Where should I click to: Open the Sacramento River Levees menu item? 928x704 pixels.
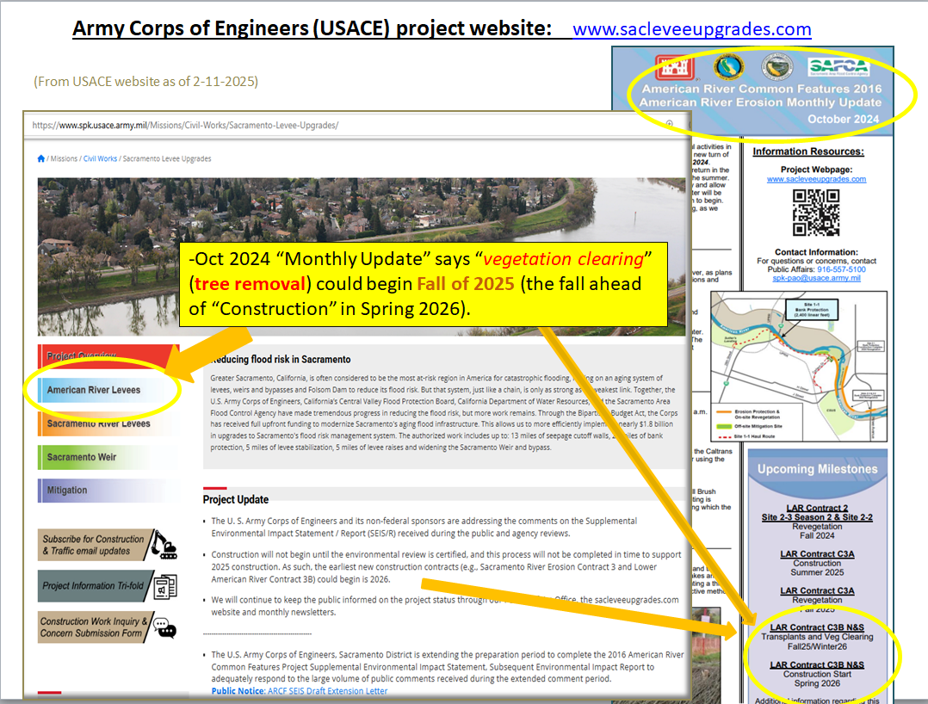108,423
